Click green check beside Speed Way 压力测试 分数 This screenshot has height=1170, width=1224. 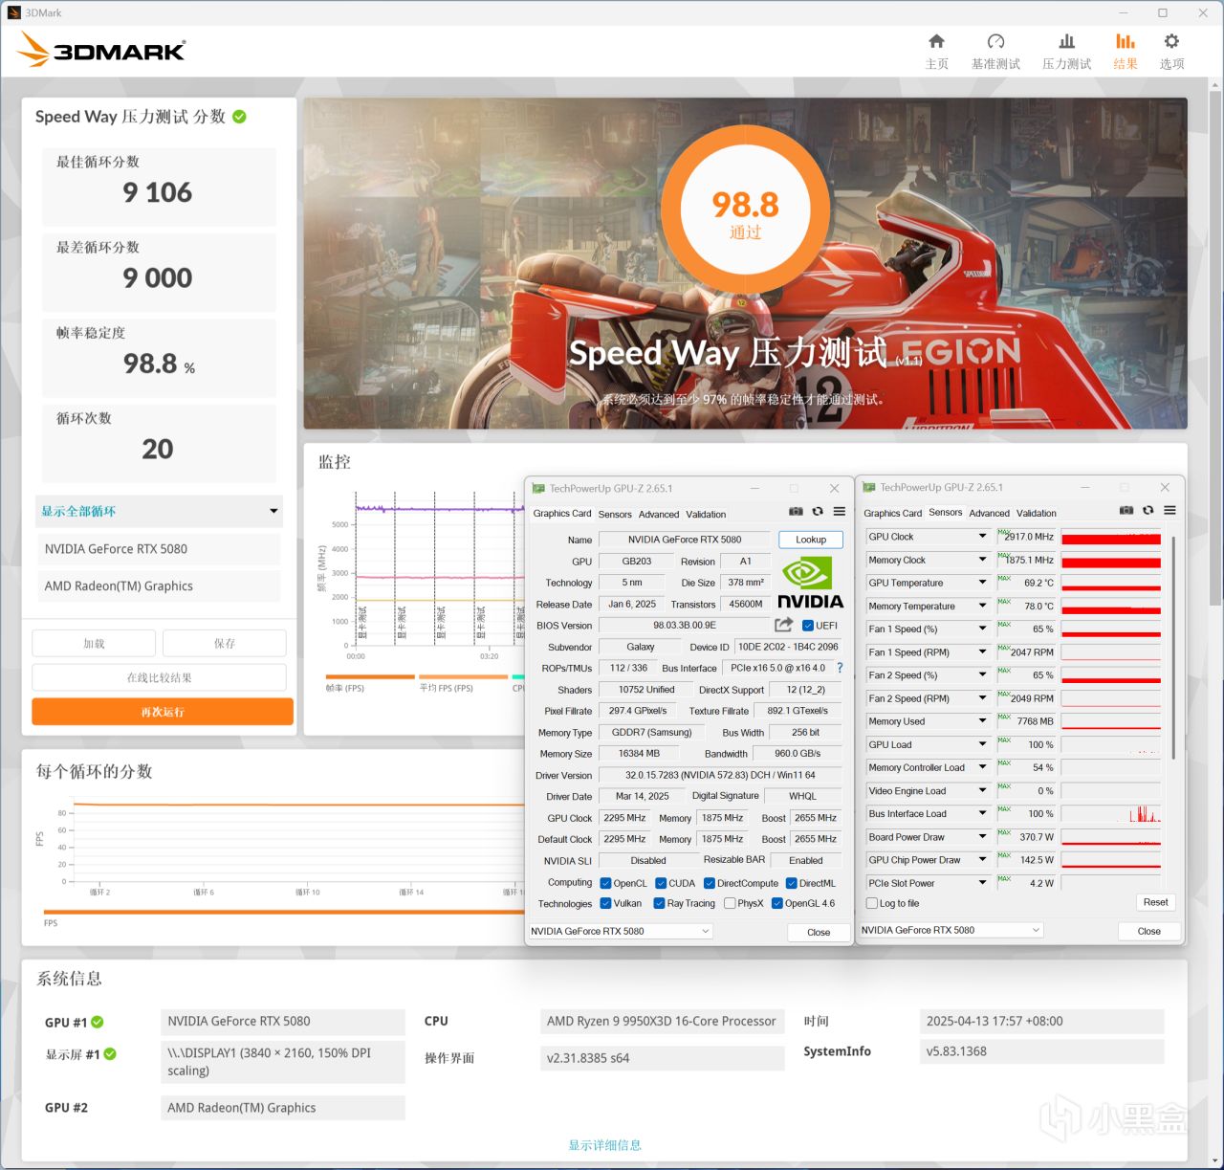(x=239, y=117)
